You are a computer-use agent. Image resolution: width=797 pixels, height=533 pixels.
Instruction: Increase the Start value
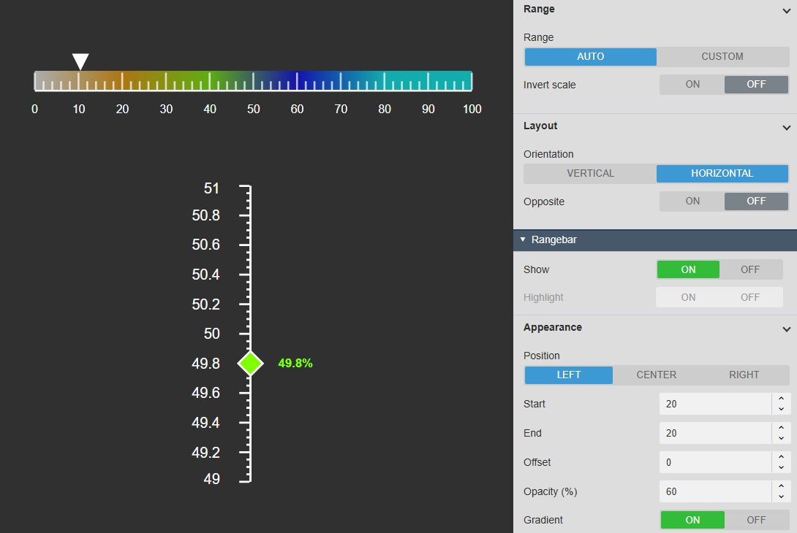[781, 399]
